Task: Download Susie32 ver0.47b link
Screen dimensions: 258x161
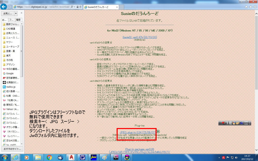Action: [140, 37]
